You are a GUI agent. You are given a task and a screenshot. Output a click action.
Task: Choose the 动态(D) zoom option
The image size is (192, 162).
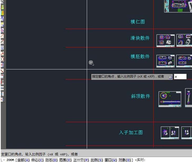(x=51, y=160)
